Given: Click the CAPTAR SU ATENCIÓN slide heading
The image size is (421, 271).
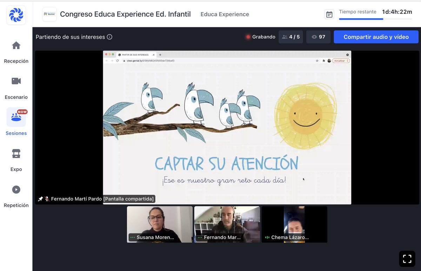Looking at the screenshot, I should [226, 164].
